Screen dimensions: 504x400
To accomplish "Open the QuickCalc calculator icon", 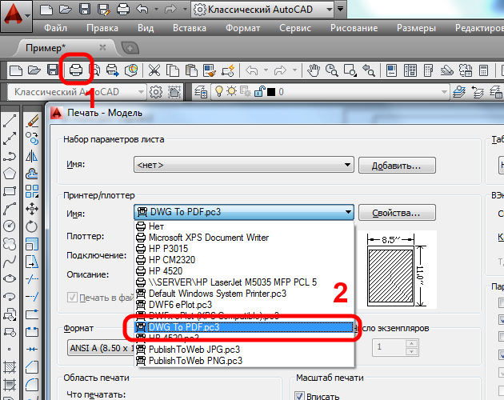I will coord(483,70).
